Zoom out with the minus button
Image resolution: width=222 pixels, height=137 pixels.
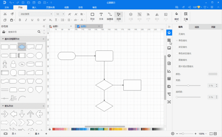pos(177,134)
